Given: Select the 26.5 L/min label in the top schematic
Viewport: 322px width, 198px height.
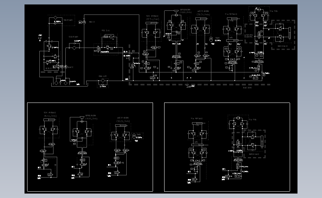Looking at the screenshot, I should (152, 19).
